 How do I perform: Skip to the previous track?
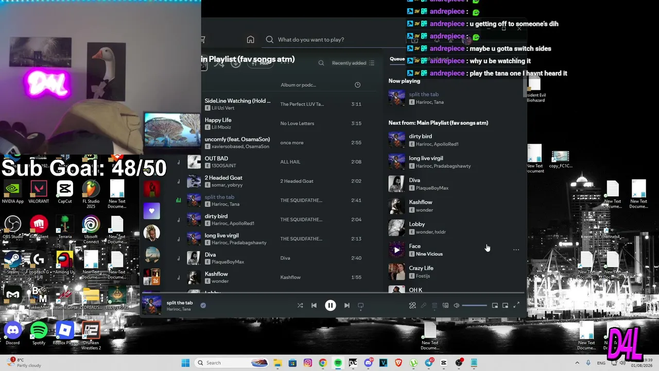(314, 306)
